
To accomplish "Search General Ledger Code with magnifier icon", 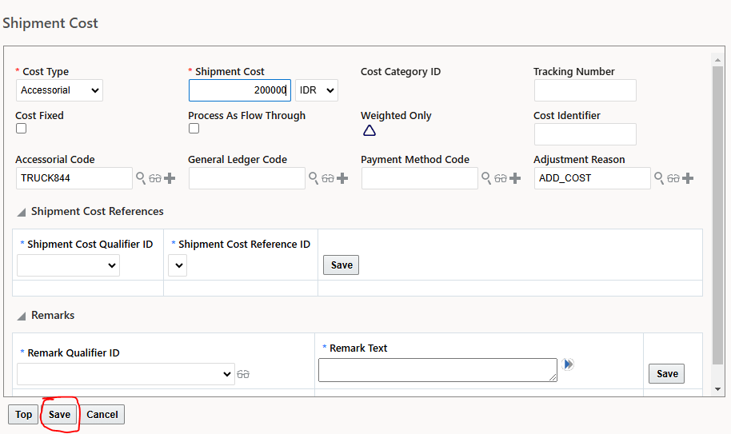I will [314, 178].
